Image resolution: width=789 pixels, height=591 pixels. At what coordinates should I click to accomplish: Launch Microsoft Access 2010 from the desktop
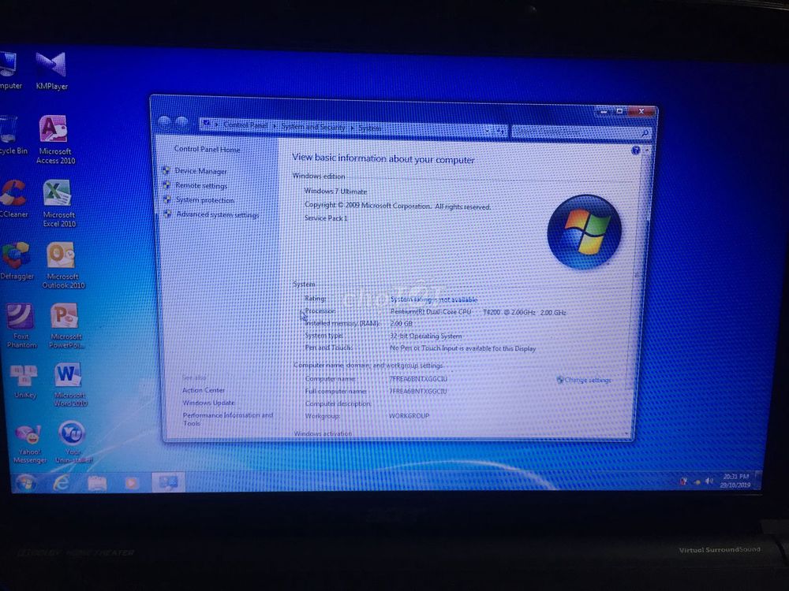[55, 139]
